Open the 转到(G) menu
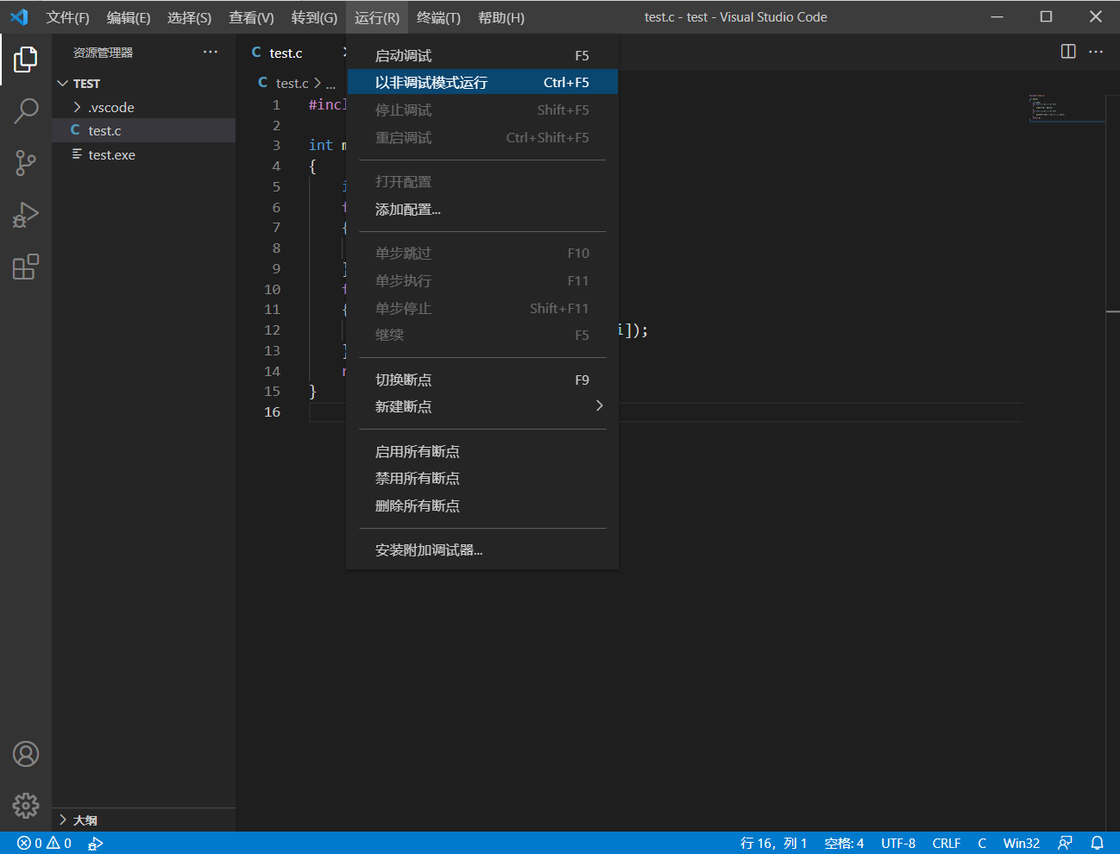The width and height of the screenshot is (1120, 854). (x=314, y=17)
